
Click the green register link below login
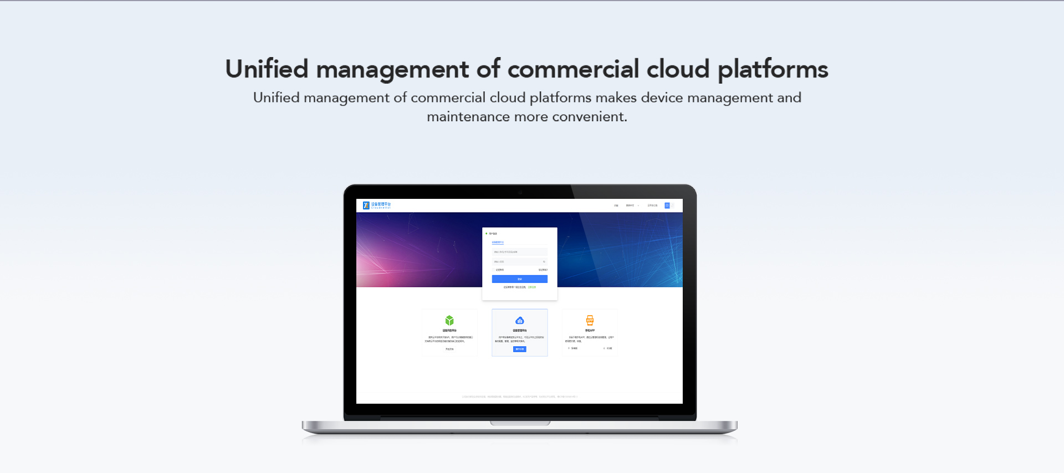click(x=532, y=287)
